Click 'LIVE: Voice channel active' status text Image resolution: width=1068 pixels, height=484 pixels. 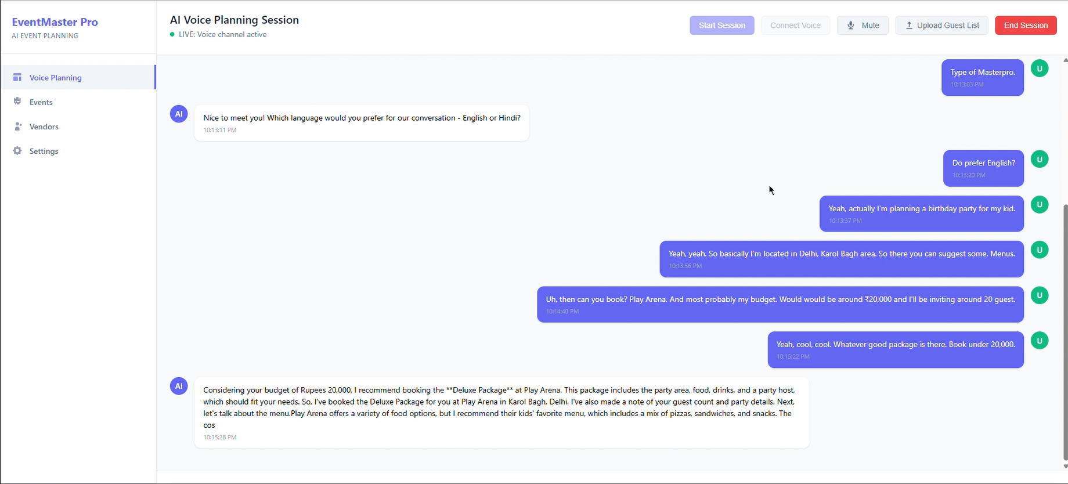coord(223,34)
